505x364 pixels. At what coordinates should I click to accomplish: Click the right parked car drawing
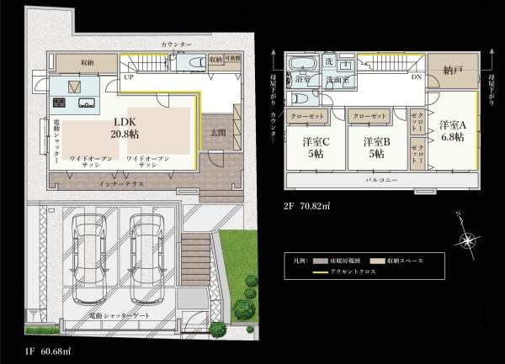pos(147,259)
